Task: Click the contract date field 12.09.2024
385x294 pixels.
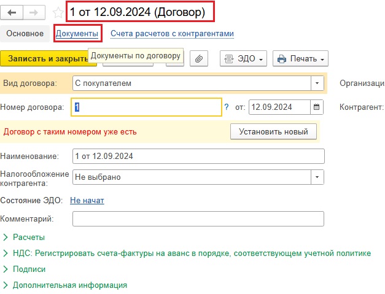Action: coord(279,107)
